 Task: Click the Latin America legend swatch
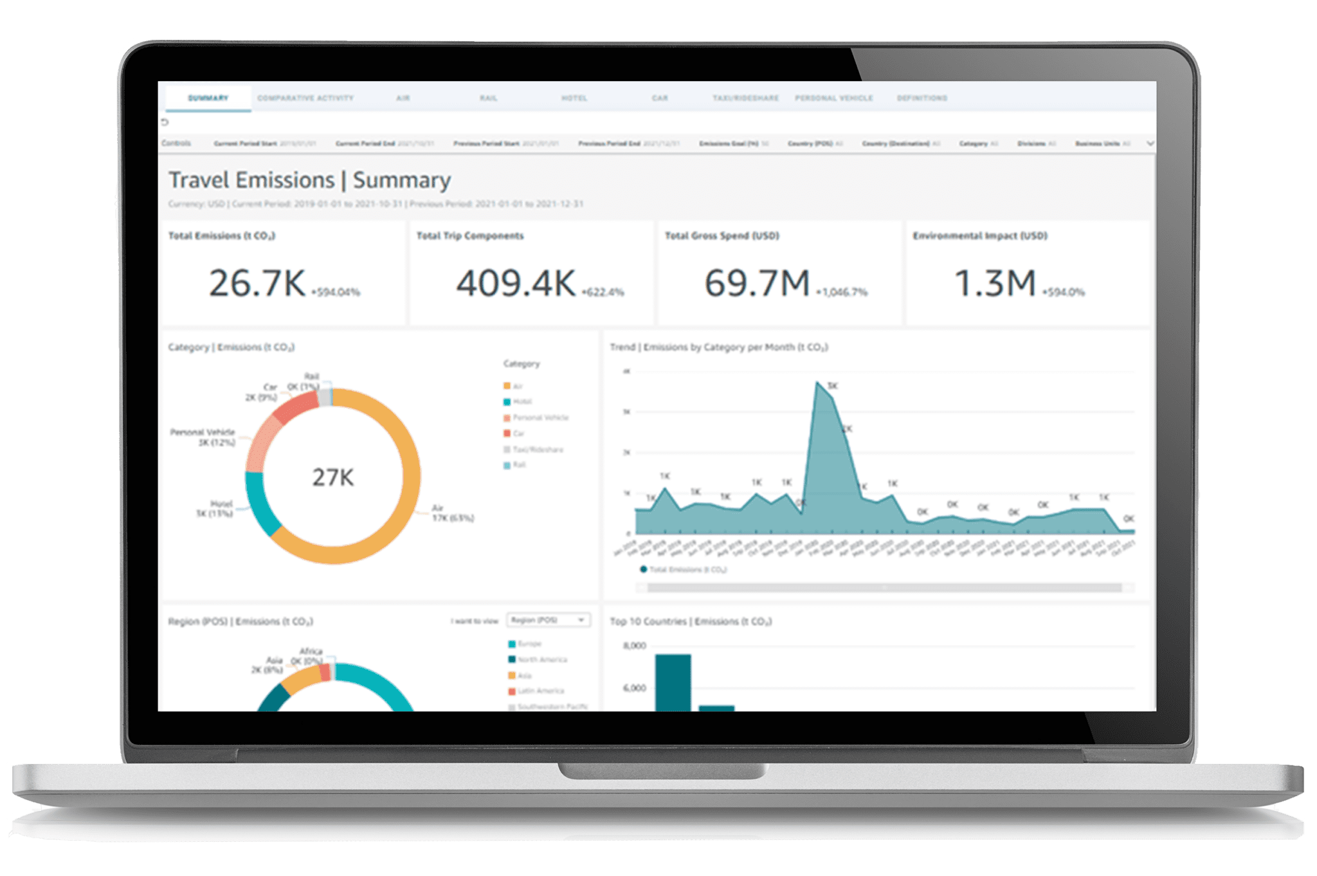(x=512, y=691)
